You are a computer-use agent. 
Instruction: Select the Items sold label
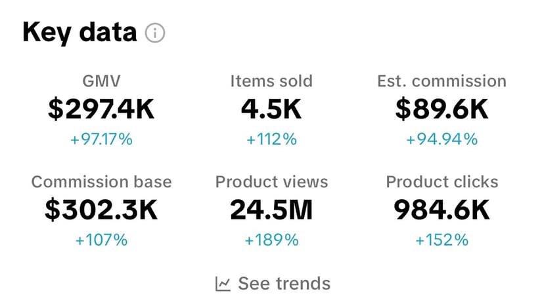coord(271,81)
